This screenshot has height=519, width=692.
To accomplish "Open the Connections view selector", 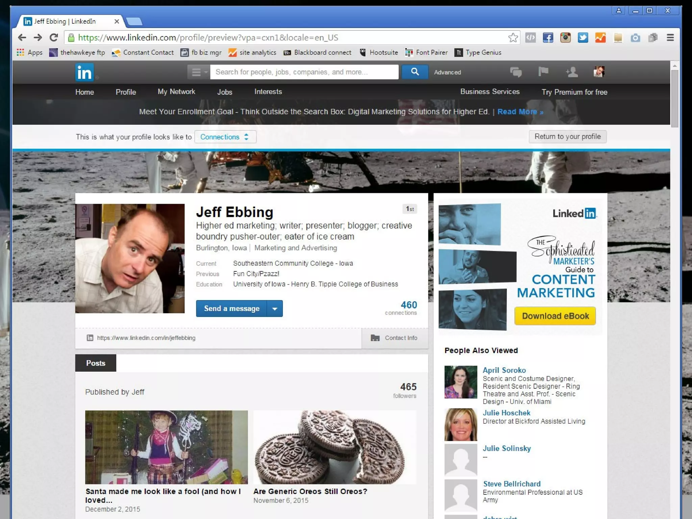I will click(x=225, y=137).
